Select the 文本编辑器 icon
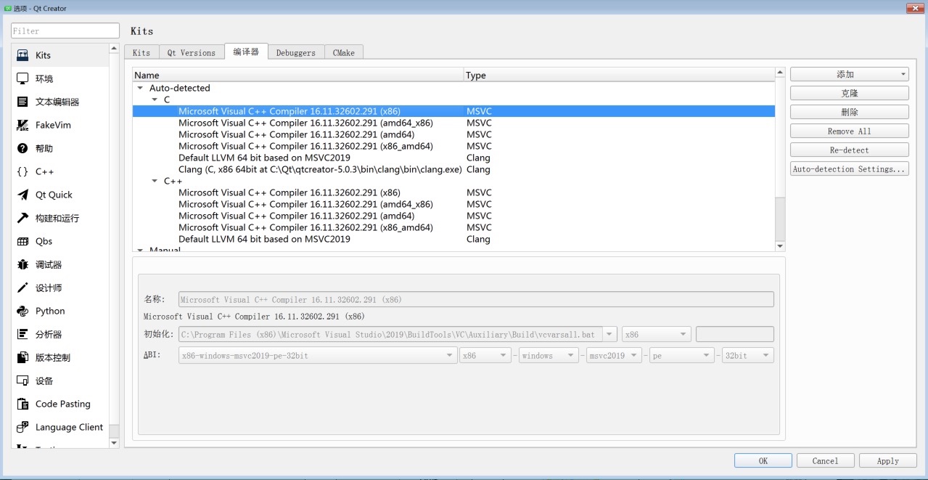 click(x=22, y=102)
